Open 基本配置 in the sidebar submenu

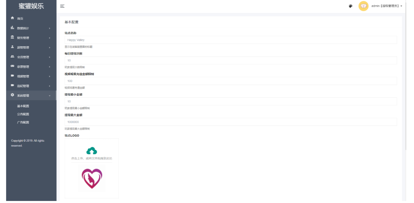pos(23,106)
